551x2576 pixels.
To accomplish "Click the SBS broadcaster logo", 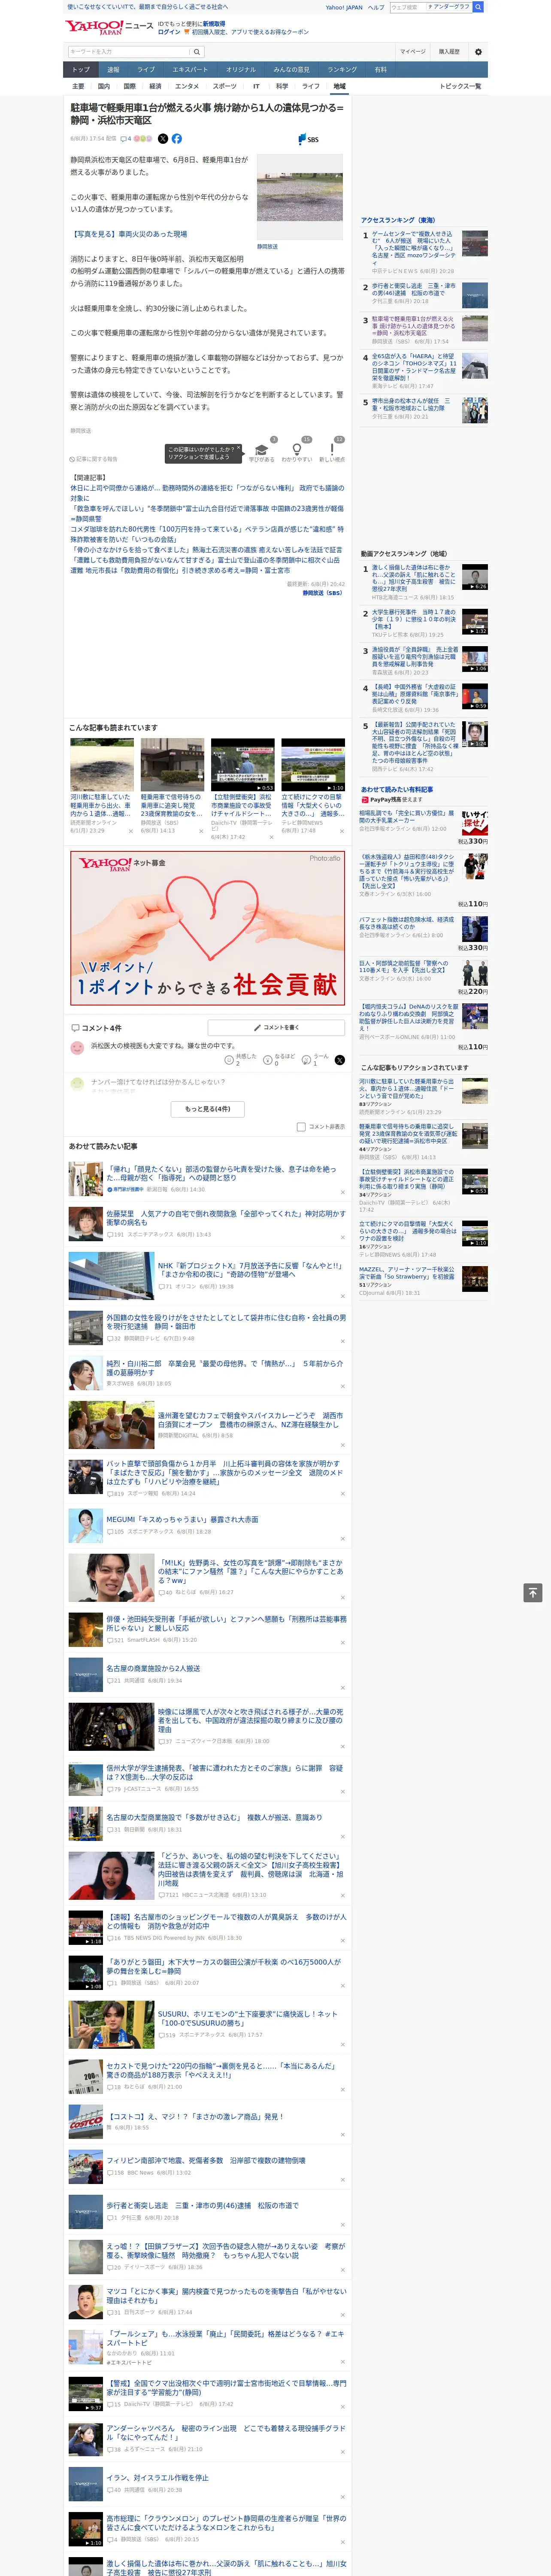I will coord(309,139).
